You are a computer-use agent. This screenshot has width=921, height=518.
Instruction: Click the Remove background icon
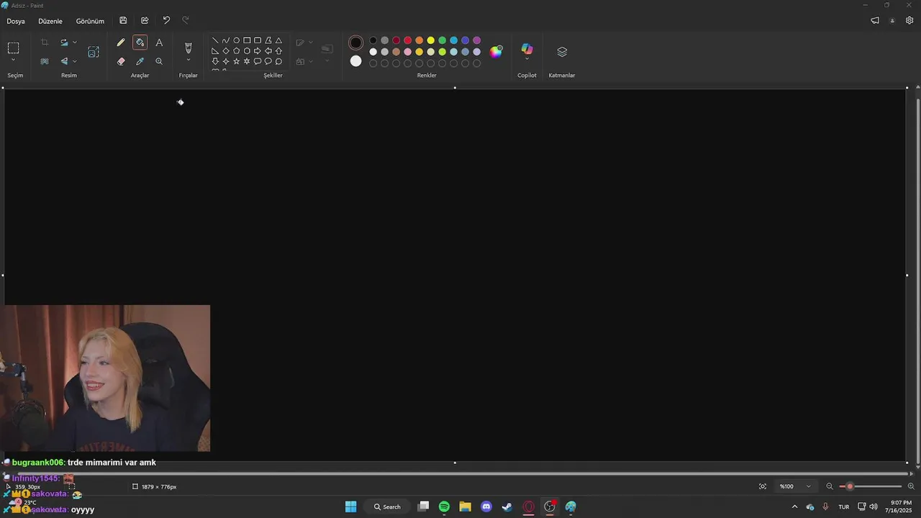[x=45, y=61]
